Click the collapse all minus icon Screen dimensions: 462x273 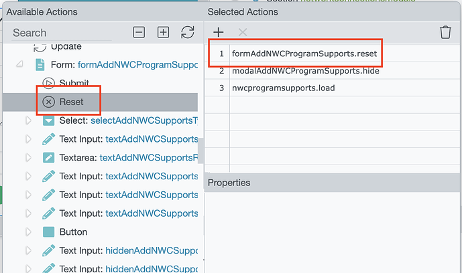click(139, 32)
